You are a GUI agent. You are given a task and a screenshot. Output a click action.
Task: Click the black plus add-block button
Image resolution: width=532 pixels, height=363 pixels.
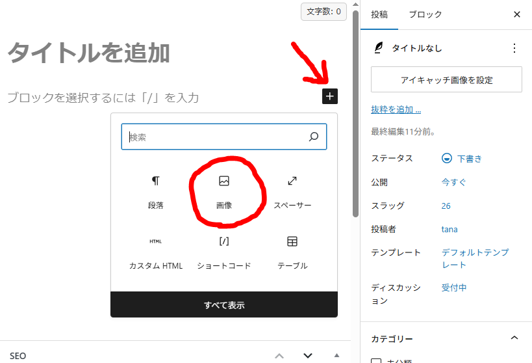click(330, 96)
